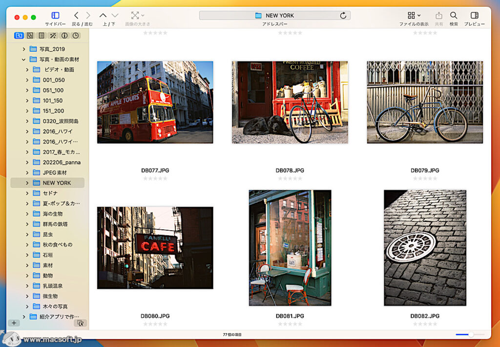The width and height of the screenshot is (500, 347).
Task: Switch to the image thumbnail icon in sidebar
Action: [x=30, y=35]
